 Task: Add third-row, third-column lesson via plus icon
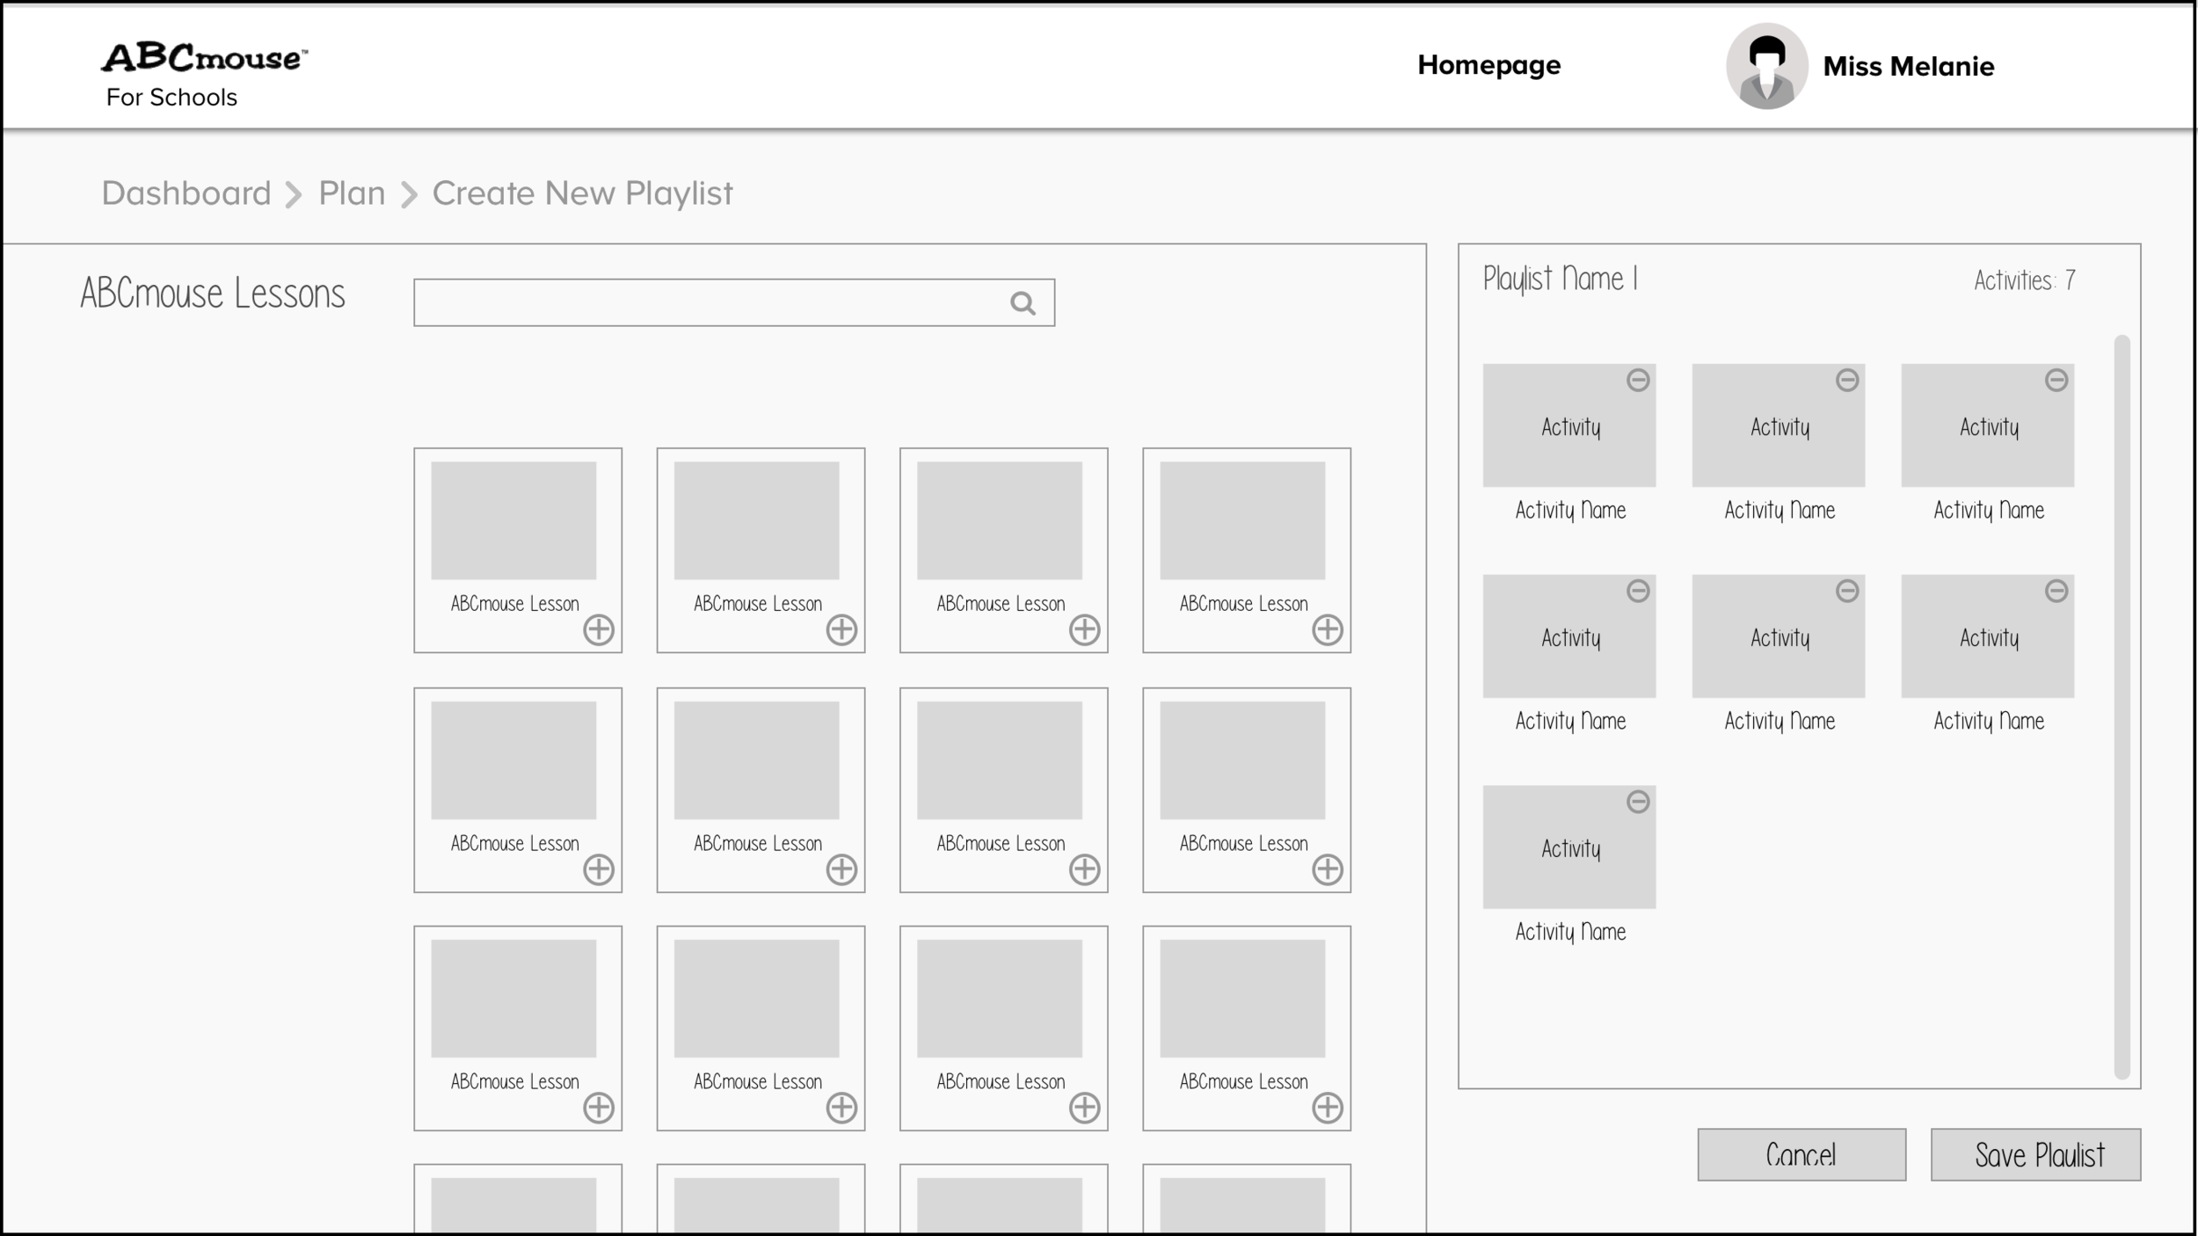tap(1084, 1108)
